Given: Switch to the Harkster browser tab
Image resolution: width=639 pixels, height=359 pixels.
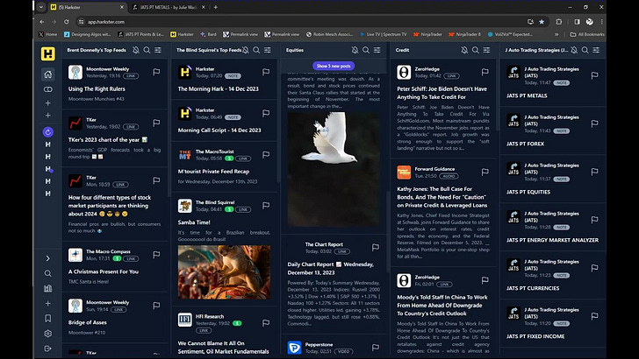Looking at the screenshot, I should click(88, 7).
